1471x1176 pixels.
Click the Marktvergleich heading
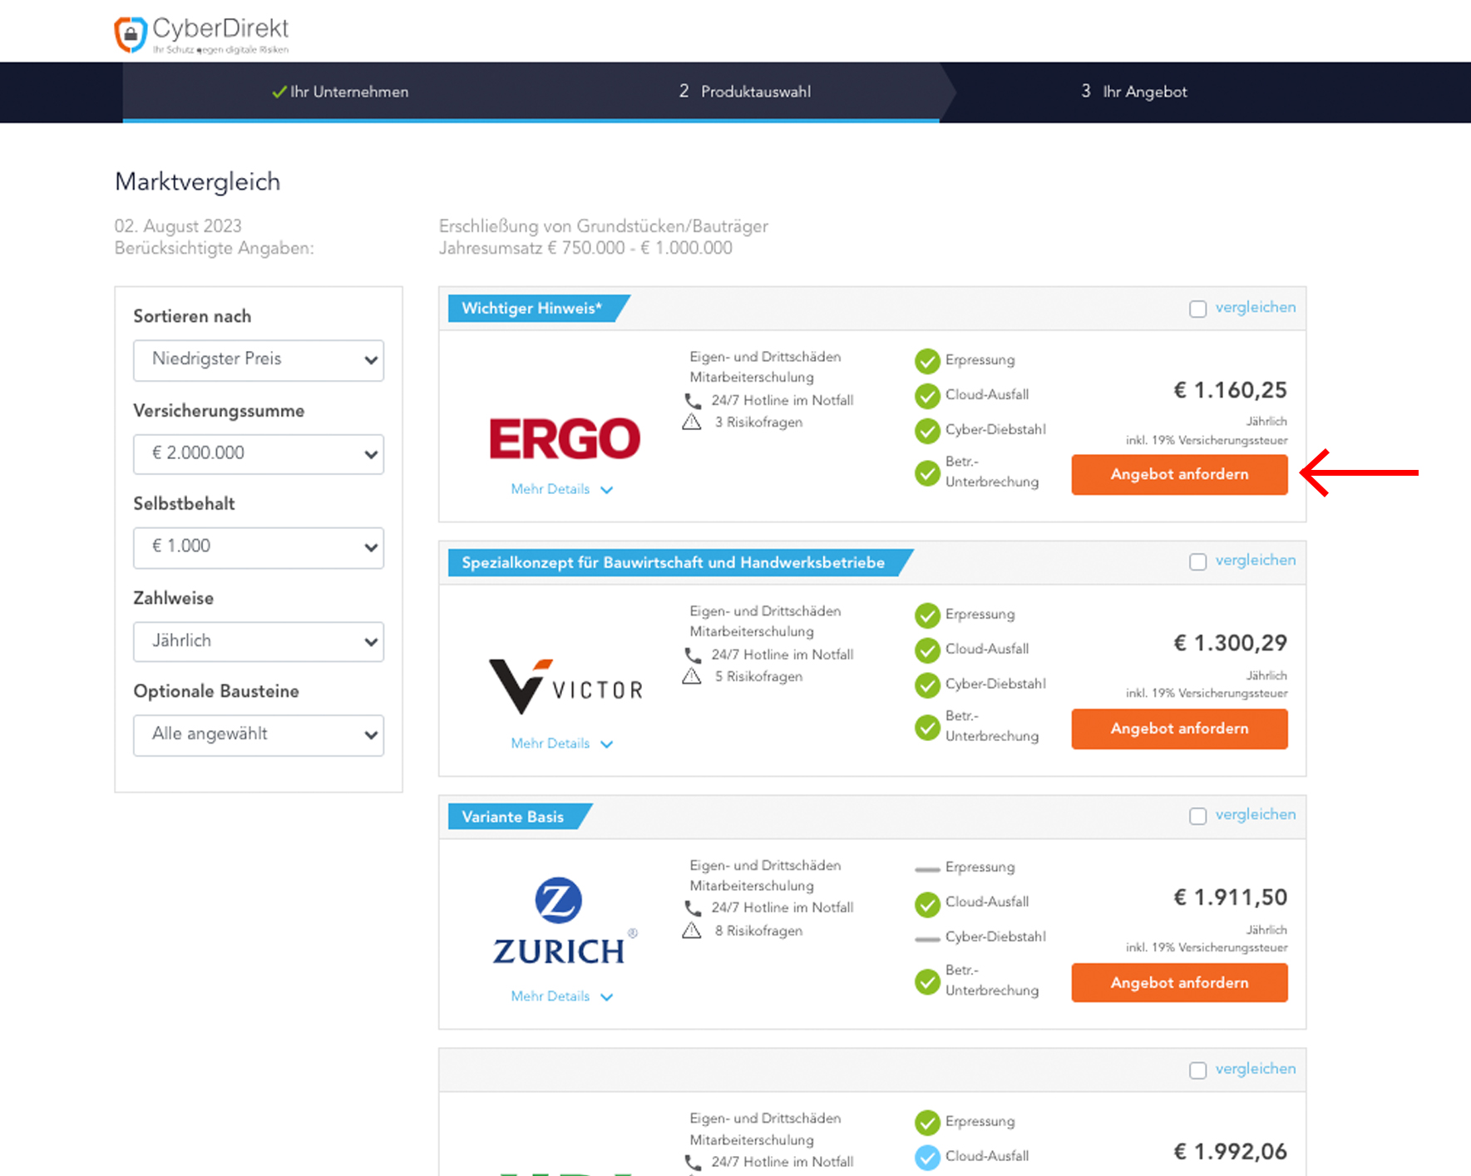198,182
